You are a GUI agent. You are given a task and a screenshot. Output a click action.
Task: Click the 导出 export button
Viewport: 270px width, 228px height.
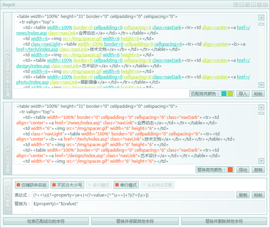coord(243,170)
